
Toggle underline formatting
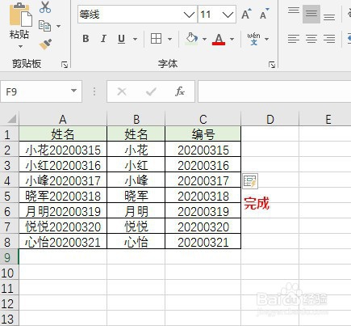pyautogui.click(x=122, y=39)
